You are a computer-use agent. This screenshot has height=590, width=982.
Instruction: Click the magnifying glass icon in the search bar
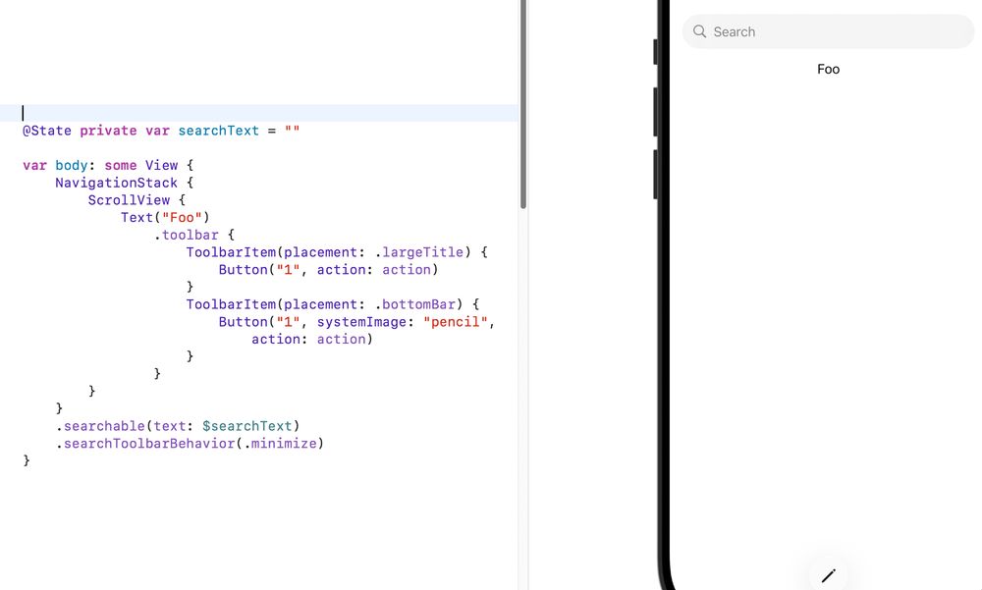(x=699, y=31)
